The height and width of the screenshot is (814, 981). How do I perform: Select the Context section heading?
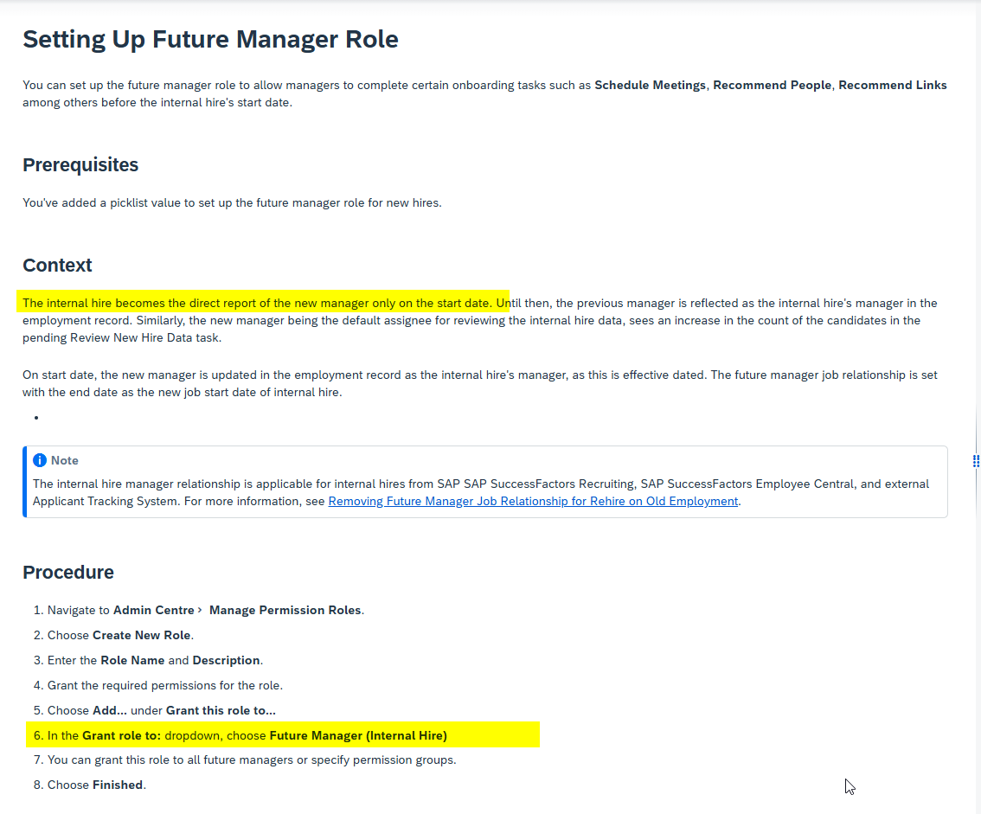57,265
